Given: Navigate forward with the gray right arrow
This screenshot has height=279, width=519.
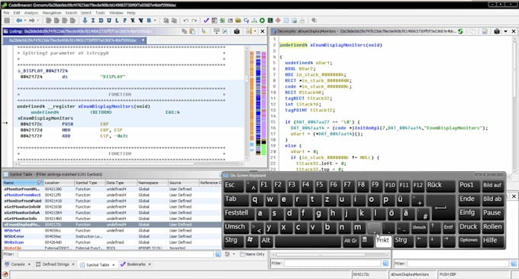Looking at the screenshot, I should (x=31, y=21).
